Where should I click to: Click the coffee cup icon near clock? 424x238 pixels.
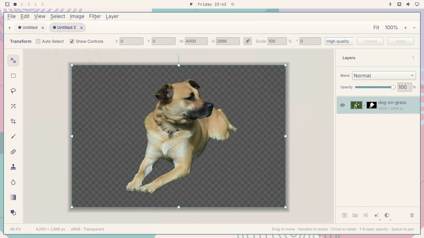point(191,4)
